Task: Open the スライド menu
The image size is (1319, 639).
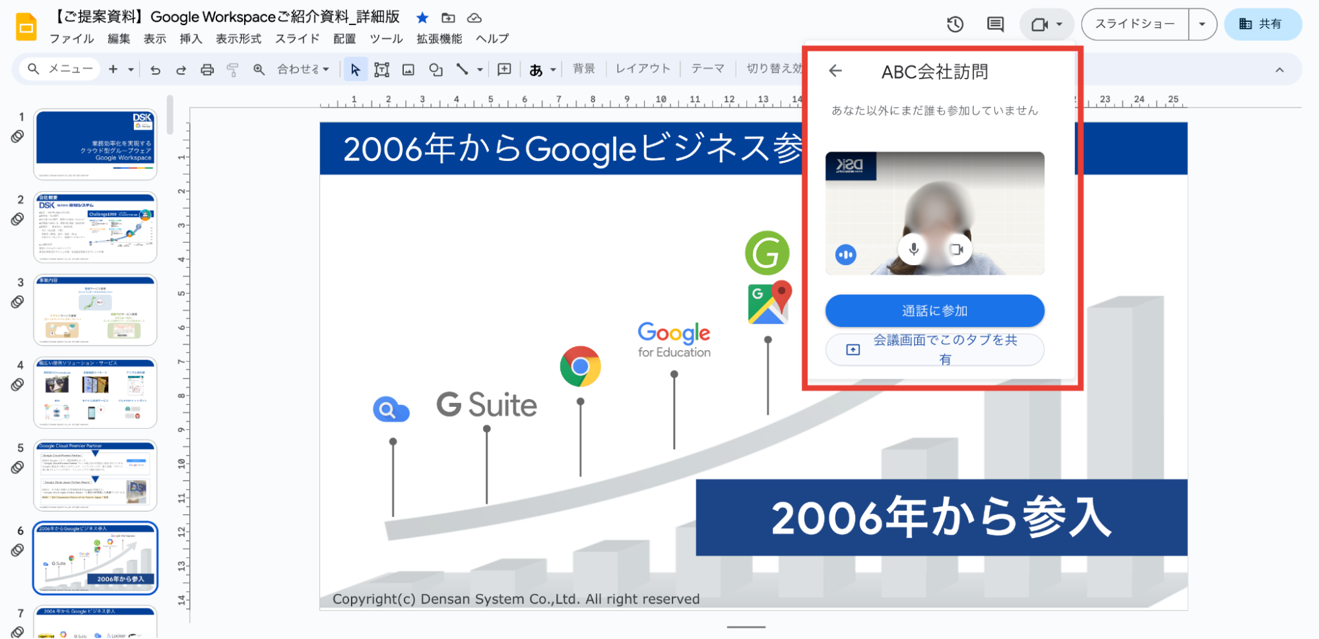Action: pyautogui.click(x=298, y=39)
